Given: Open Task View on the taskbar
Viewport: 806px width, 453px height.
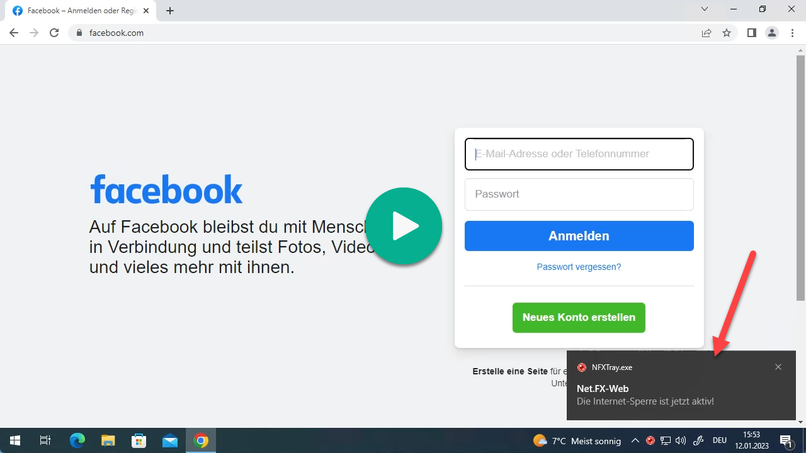Looking at the screenshot, I should [x=45, y=440].
